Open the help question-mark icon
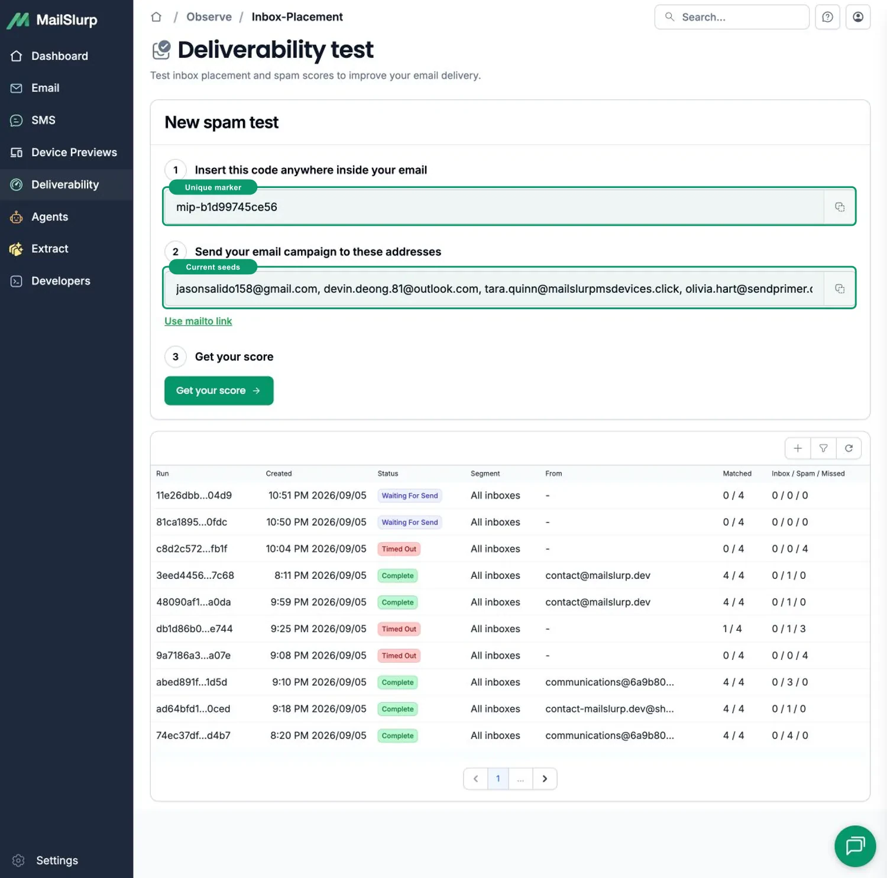The image size is (887, 878). pyautogui.click(x=827, y=17)
